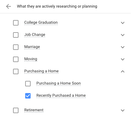Image resolution: width=131 pixels, height=118 pixels.
Task: Click the Recently Purchased a Home label
Action: (x=61, y=95)
